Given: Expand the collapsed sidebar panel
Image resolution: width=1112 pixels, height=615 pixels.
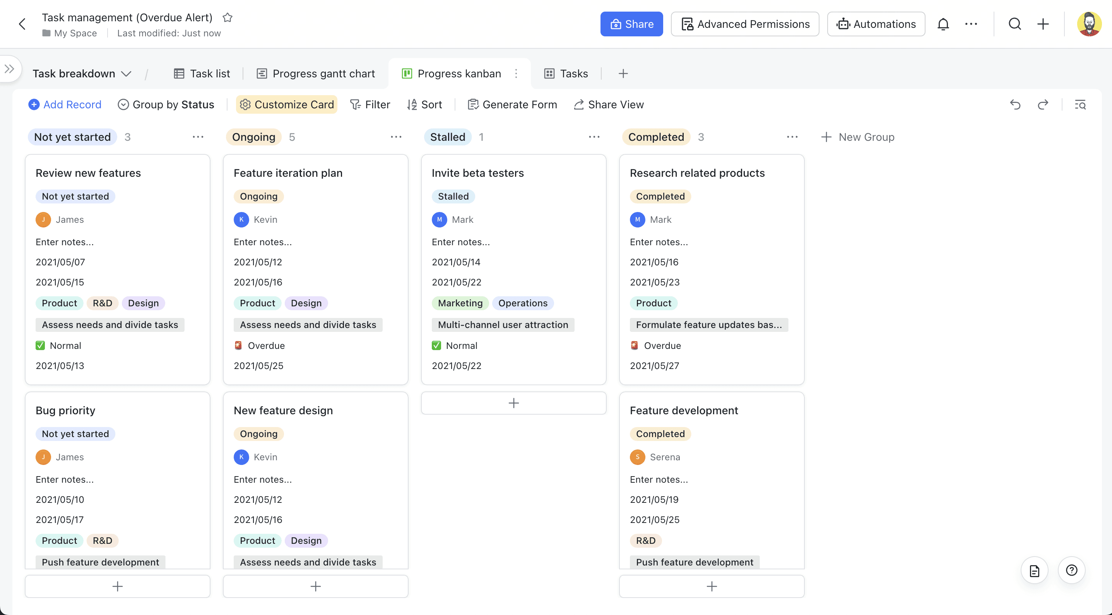Looking at the screenshot, I should (x=10, y=68).
